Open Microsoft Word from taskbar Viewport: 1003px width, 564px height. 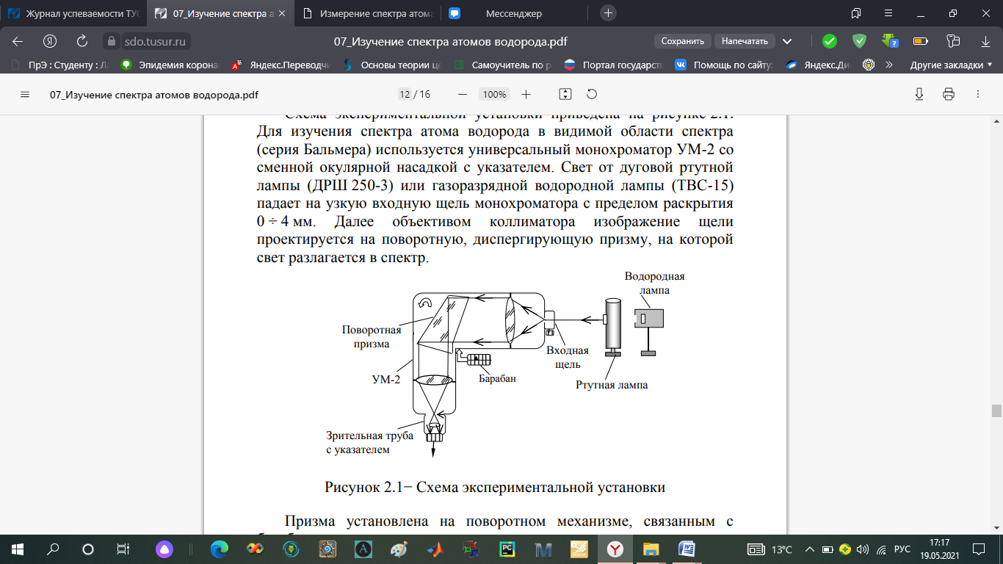pyautogui.click(x=687, y=549)
